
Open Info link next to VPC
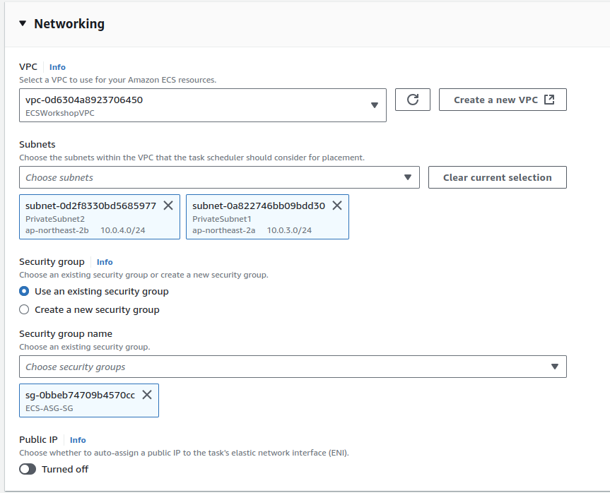tap(57, 67)
